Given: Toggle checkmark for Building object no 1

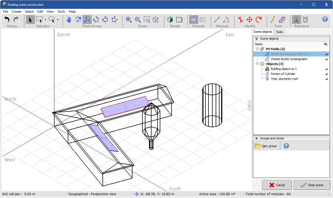Looking at the screenshot, I should click(x=327, y=69).
